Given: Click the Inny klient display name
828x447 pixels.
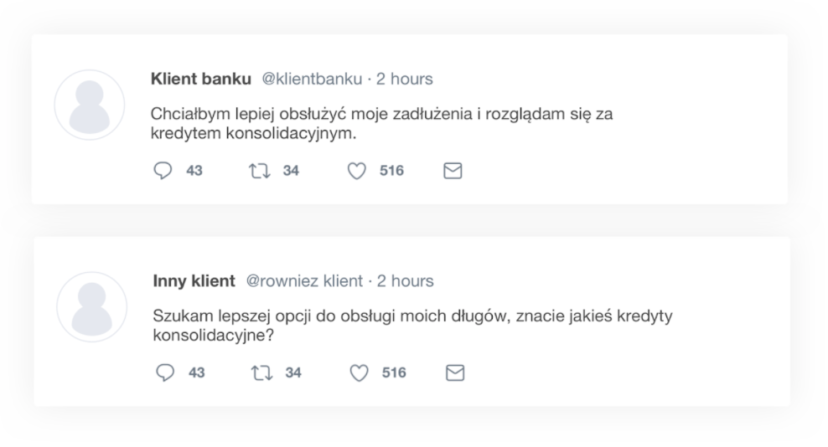Looking at the screenshot, I should click(194, 281).
